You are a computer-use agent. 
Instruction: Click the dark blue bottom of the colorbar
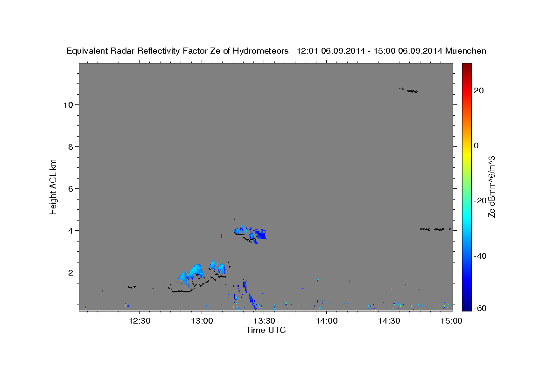pyautogui.click(x=466, y=306)
